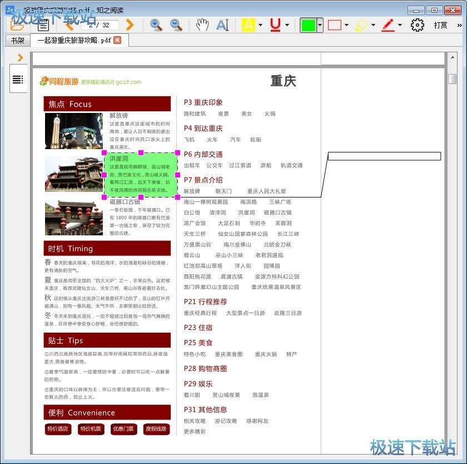The image size is (467, 464).
Task: Open the outline rectangle dropdown arrow
Action: (x=346, y=25)
